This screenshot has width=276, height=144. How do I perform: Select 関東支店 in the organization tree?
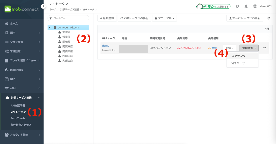[68, 46]
